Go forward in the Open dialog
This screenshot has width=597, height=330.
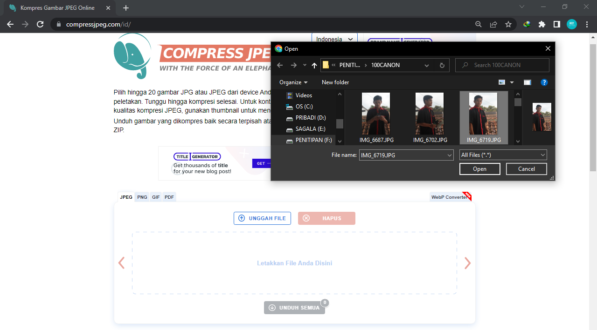(x=293, y=65)
